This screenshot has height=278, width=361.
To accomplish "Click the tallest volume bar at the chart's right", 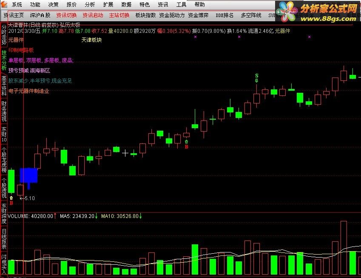I will point(344,248).
